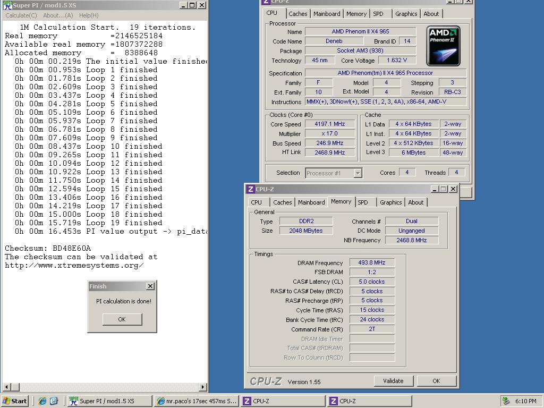This screenshot has height=408, width=544.
Task: Click the CAS# Latency 5.0 clocks value
Action: [372, 282]
